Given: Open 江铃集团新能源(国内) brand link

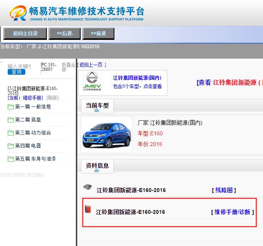Looking at the screenshot, I should coord(137,78).
